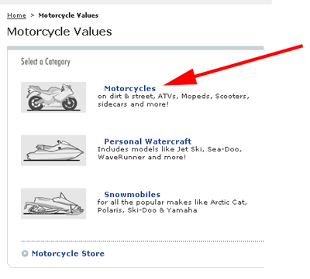Open the Motorcycles category link
This screenshot has width=310, height=279.
(130, 88)
